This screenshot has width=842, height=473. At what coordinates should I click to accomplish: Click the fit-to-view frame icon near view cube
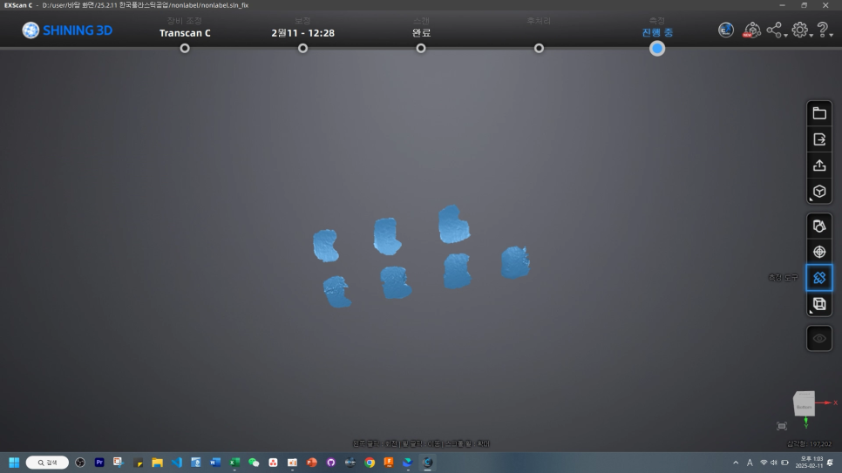point(781,426)
